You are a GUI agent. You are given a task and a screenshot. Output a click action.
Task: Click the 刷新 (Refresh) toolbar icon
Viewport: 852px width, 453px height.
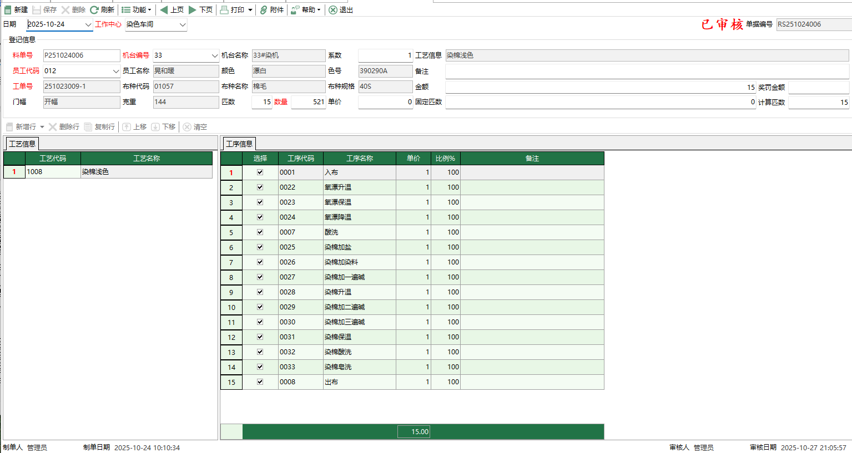[101, 9]
